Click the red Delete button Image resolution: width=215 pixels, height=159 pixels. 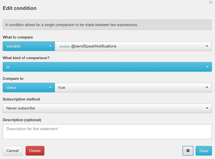(35, 151)
